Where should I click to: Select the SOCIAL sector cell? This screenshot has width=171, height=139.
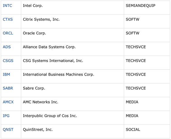tap(147, 131)
